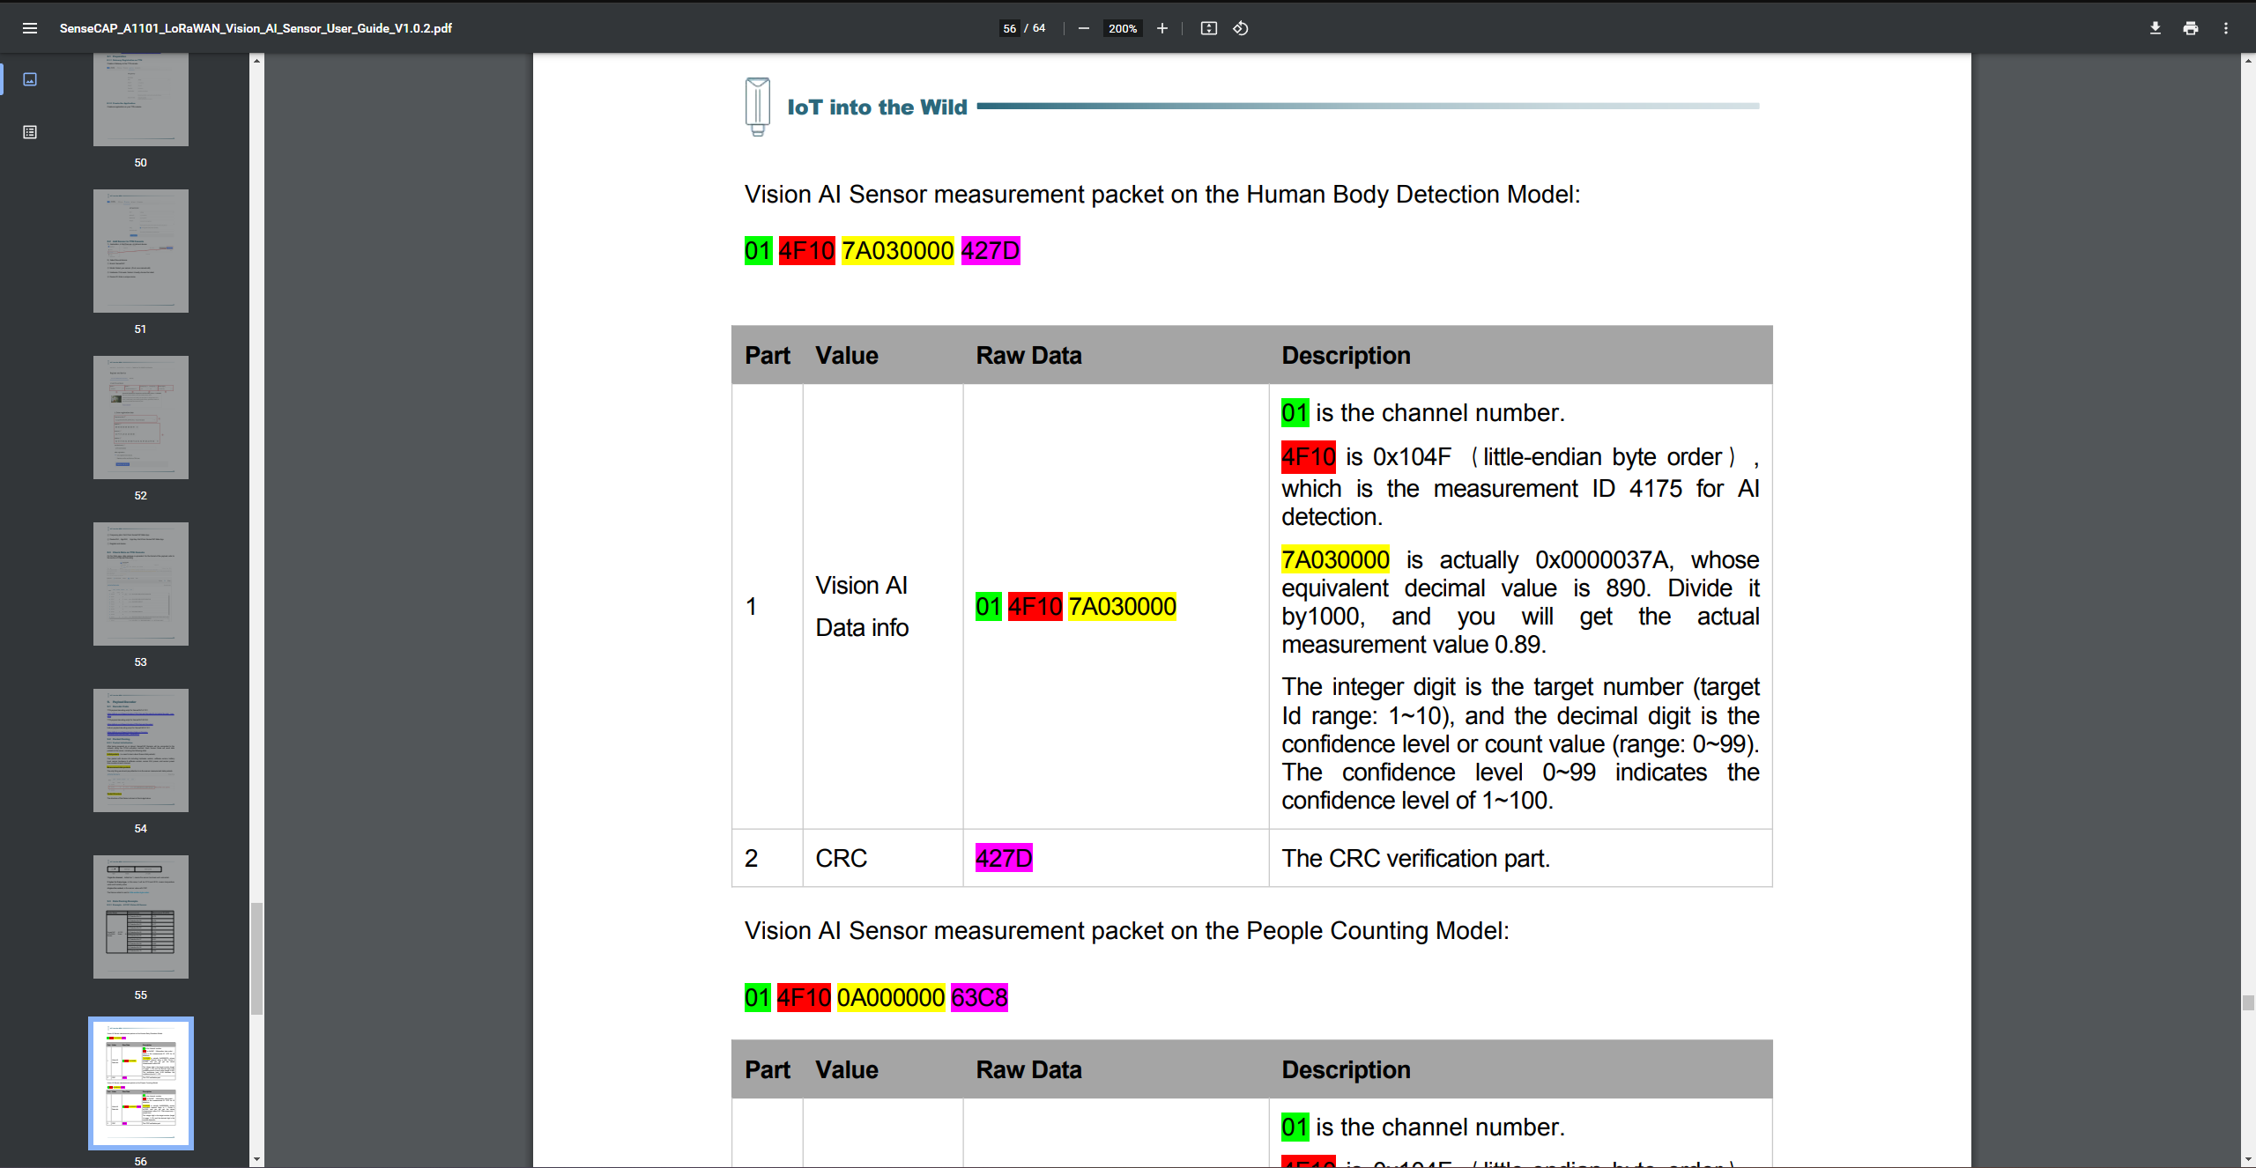Image resolution: width=2256 pixels, height=1168 pixels.
Task: Open the hamburger menu in the toolbar
Action: click(x=31, y=27)
